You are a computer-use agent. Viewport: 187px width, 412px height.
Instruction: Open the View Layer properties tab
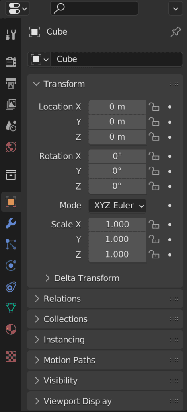11,105
